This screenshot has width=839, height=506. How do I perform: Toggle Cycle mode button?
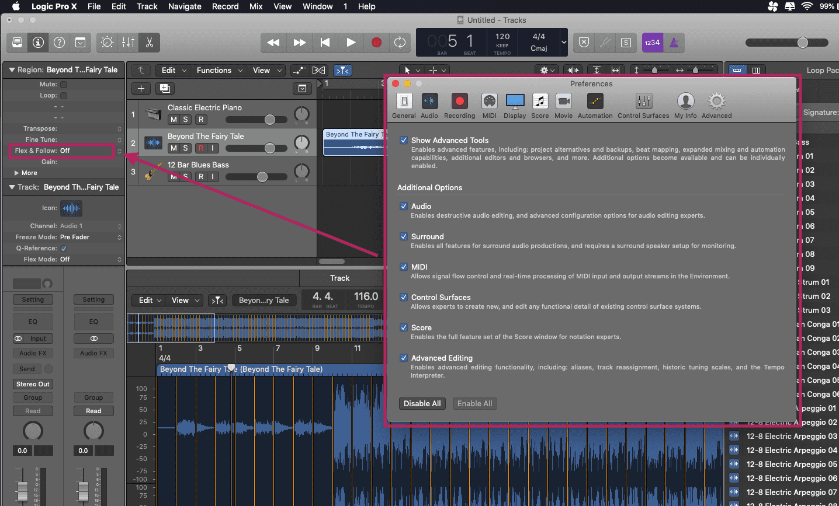(400, 43)
